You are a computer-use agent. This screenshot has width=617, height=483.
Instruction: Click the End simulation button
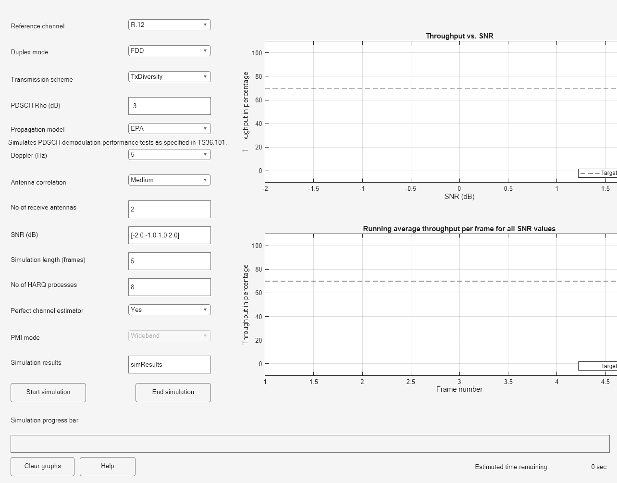[173, 392]
